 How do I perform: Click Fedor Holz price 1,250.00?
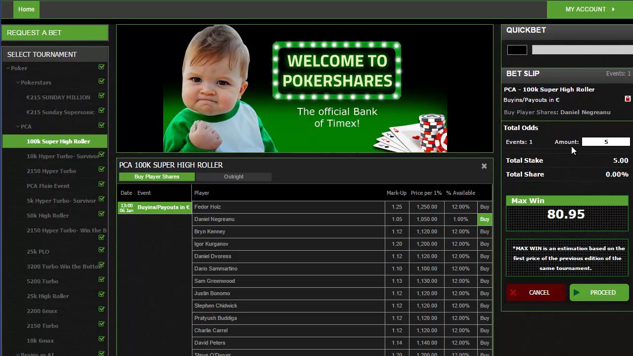click(x=426, y=207)
